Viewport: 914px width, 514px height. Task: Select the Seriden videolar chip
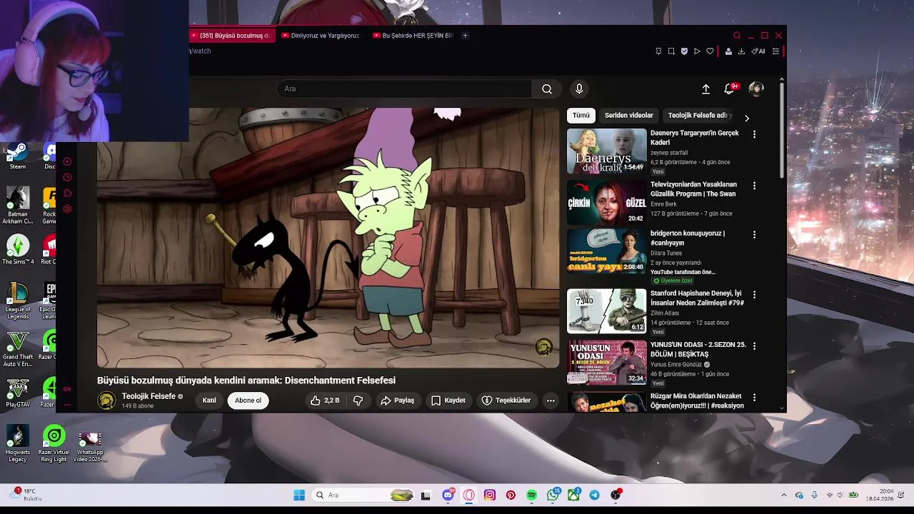pos(629,115)
